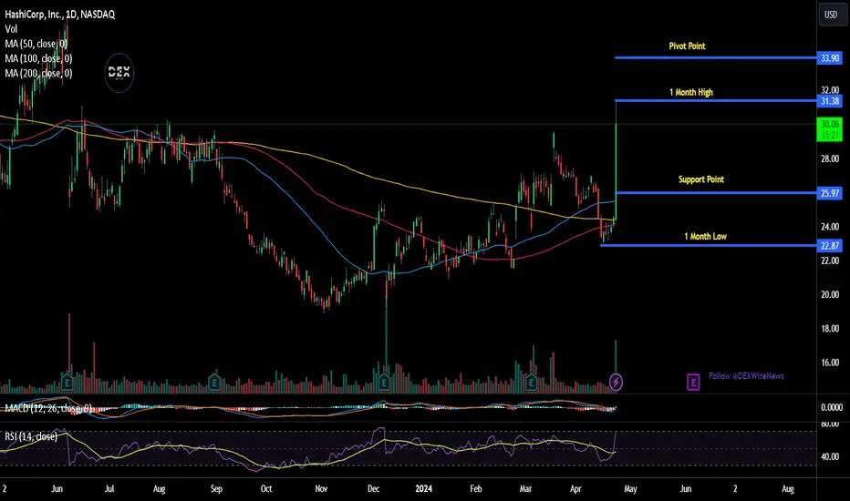Screen dimensions: 850x501
Task: Click the purple E icon beside Follow text
Action: (693, 383)
